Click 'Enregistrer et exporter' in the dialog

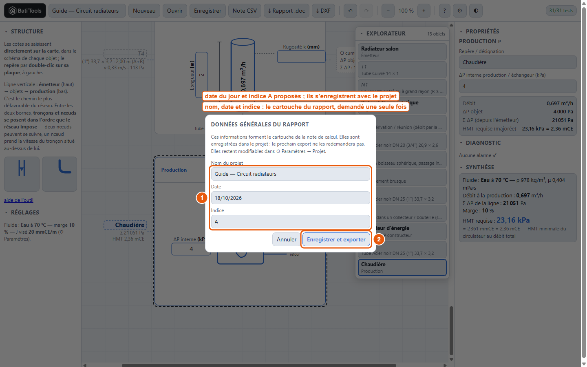click(x=336, y=239)
